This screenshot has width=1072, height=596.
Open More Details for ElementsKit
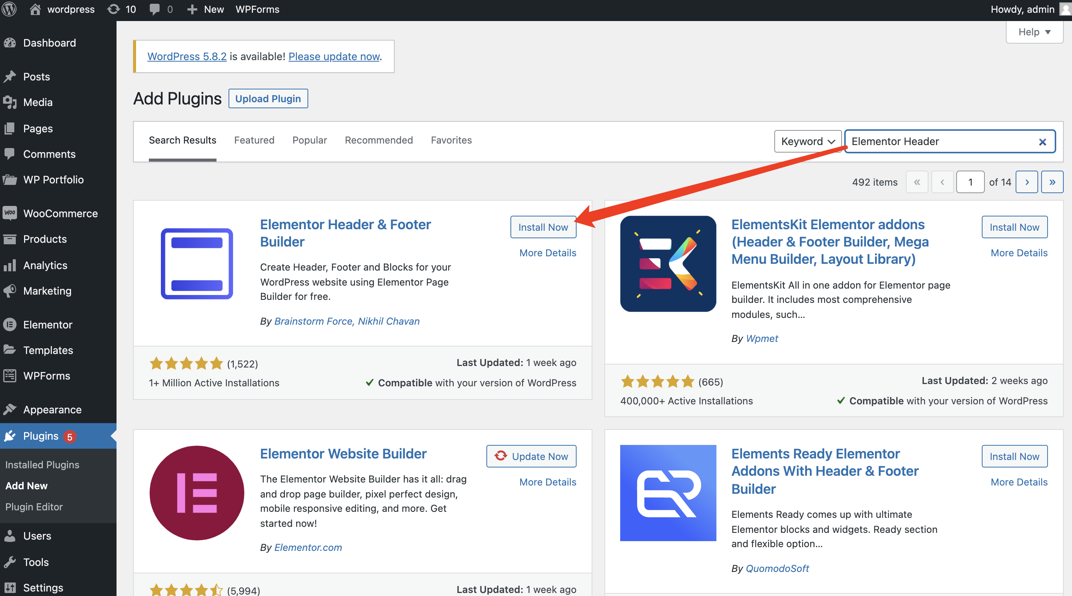coord(1019,253)
